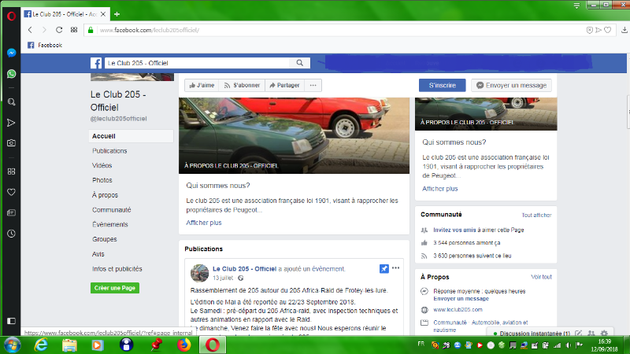Viewport: 630px width, 354px height.
Task: Click the Facebook logo in blue bar
Action: pyautogui.click(x=96, y=63)
